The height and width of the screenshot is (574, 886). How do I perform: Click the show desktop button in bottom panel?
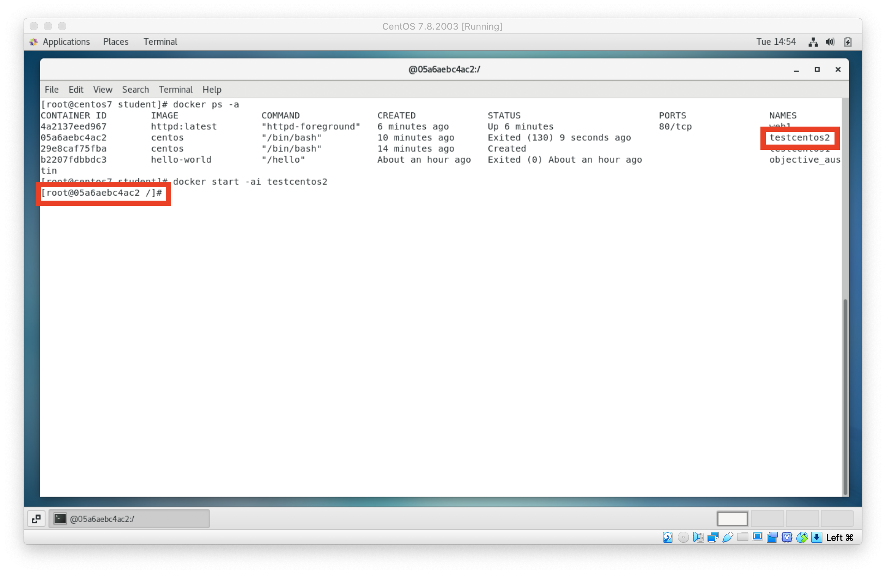36,519
